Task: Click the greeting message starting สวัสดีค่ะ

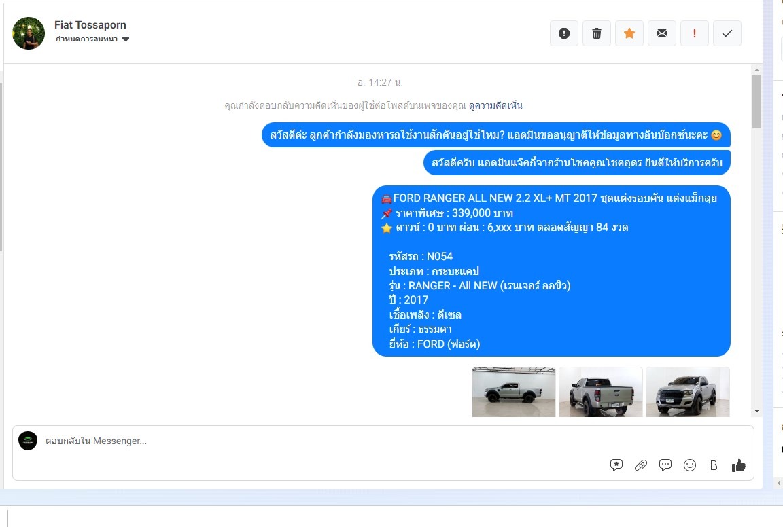Action: pos(496,134)
